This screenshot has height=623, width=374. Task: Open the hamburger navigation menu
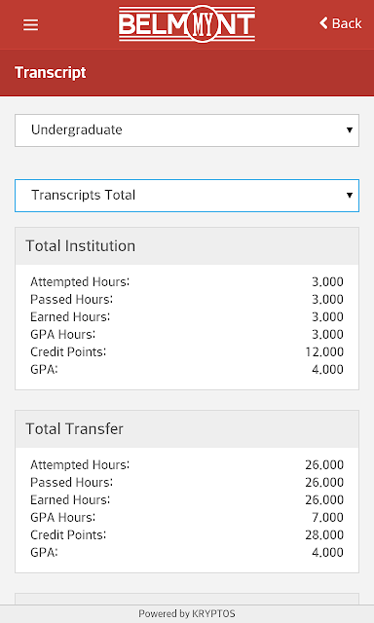(30, 25)
